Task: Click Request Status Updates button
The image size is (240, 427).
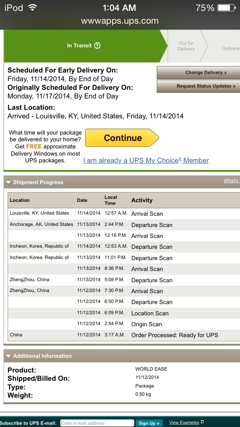Action: point(198,86)
